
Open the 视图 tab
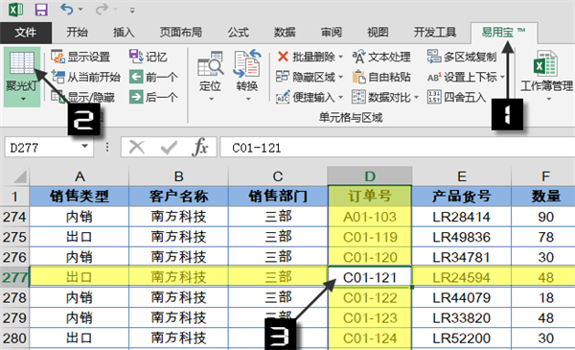point(378,33)
